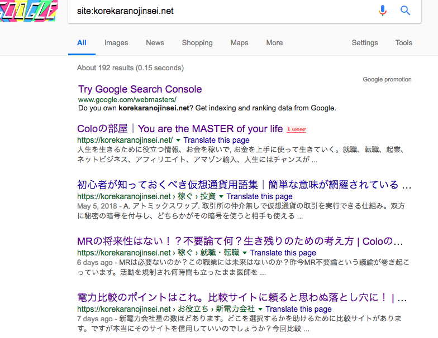Click the '7 days ago' snippet text
This screenshot has width=438, height=338.
[x=95, y=319]
